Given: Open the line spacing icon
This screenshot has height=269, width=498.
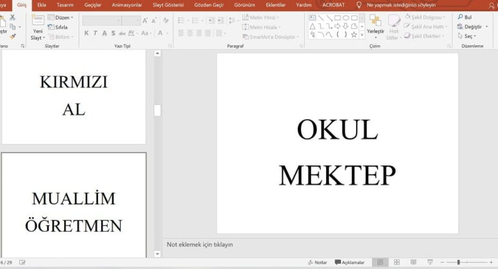Looking at the screenshot, I should tap(232, 21).
